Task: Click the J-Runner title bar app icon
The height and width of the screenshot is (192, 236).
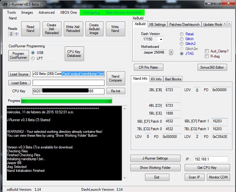Action: [5, 4]
